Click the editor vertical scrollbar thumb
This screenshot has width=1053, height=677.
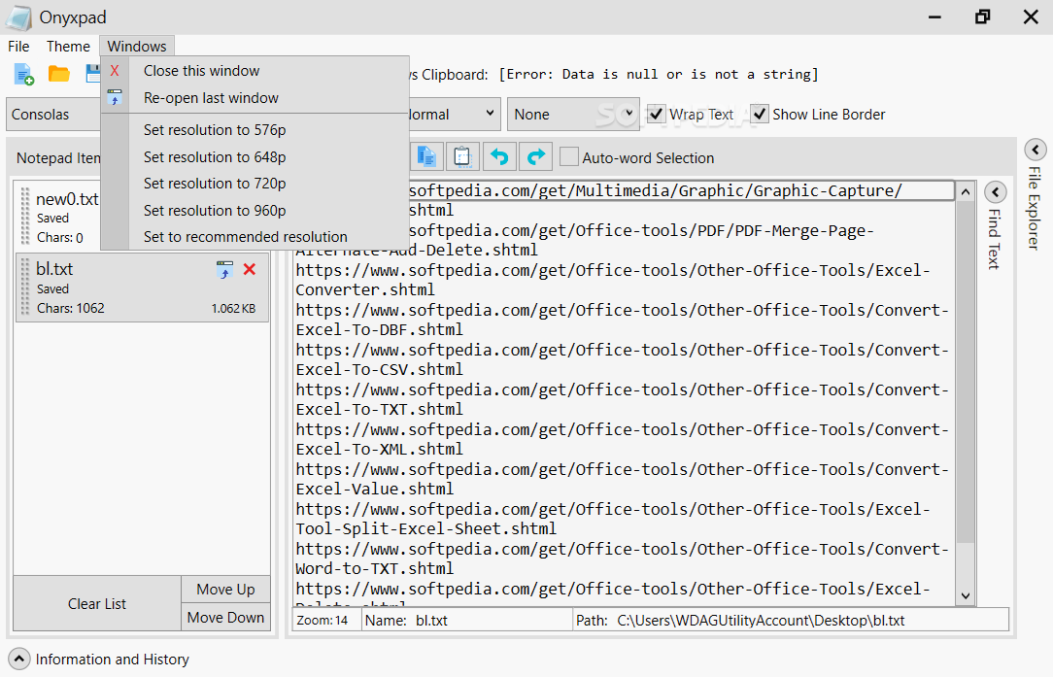[966, 372]
